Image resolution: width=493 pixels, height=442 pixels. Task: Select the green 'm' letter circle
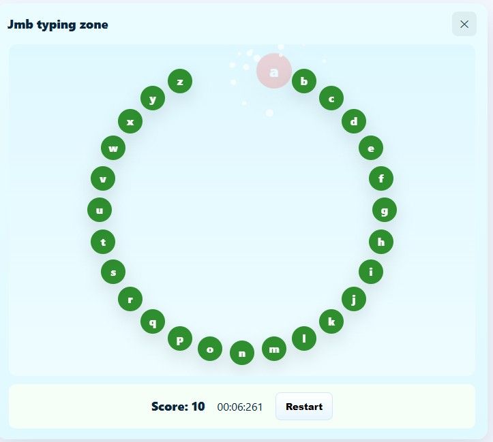pyautogui.click(x=274, y=349)
